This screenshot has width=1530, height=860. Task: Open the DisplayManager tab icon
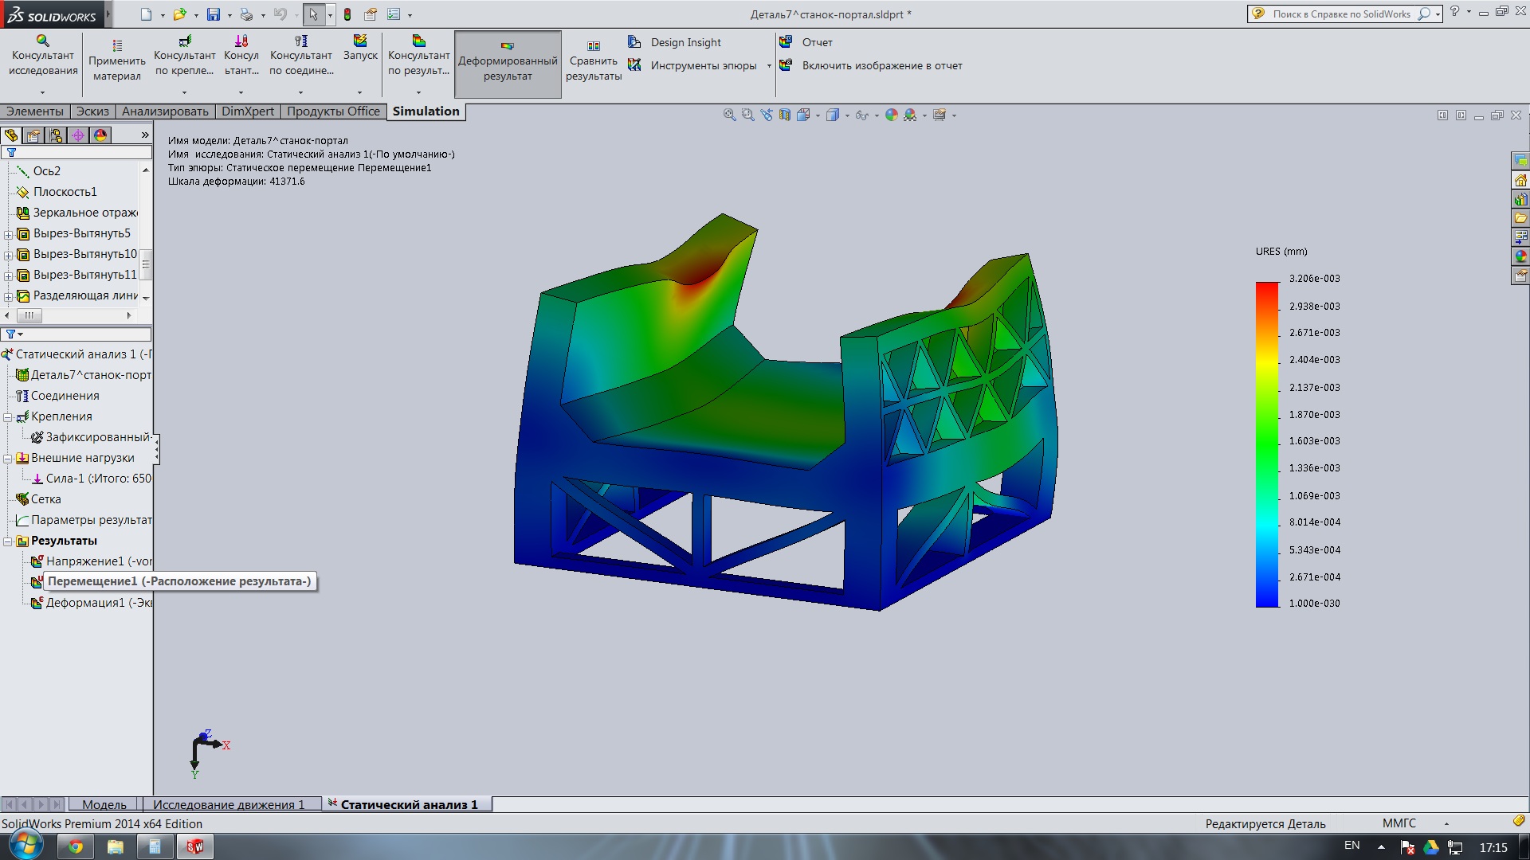click(x=100, y=135)
